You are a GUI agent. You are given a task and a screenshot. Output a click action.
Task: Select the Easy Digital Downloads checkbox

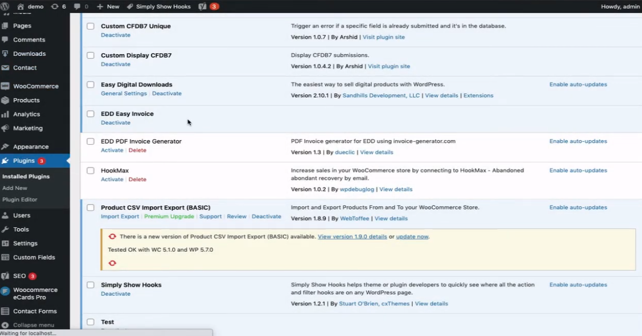point(91,85)
